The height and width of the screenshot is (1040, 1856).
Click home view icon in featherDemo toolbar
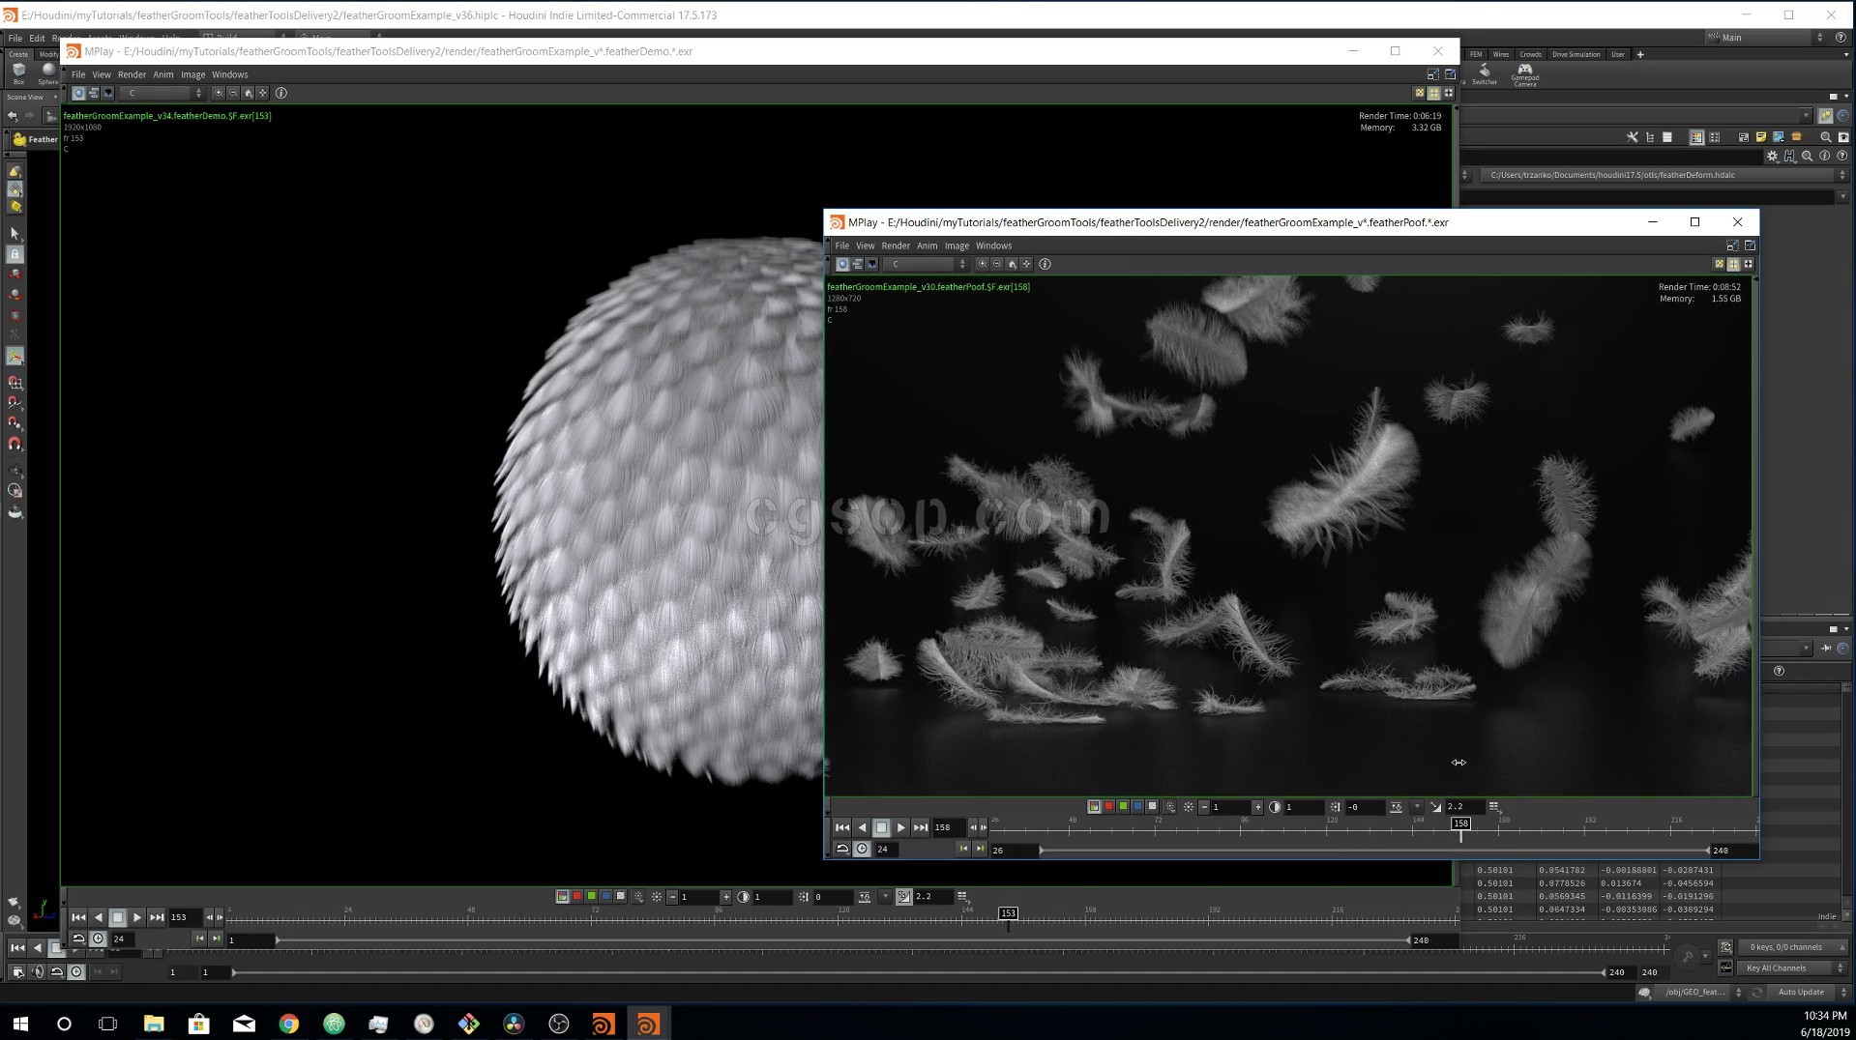248,93
